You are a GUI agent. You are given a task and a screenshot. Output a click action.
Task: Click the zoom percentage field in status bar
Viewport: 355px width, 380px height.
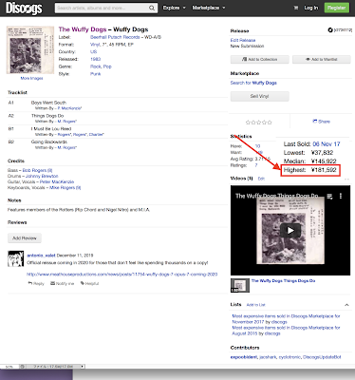(9, 367)
